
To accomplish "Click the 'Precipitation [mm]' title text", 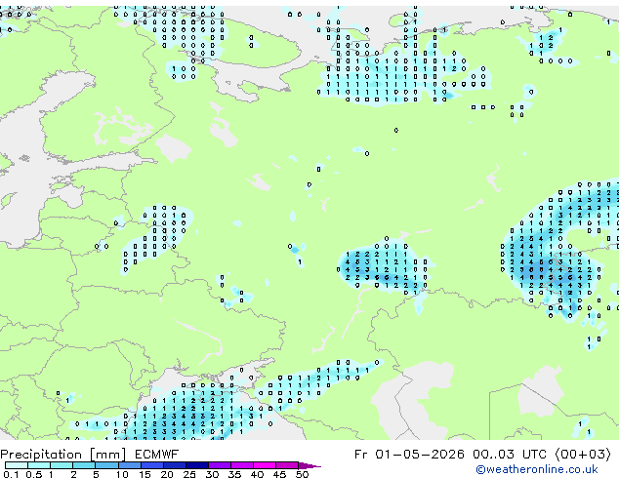I will (63, 455).
